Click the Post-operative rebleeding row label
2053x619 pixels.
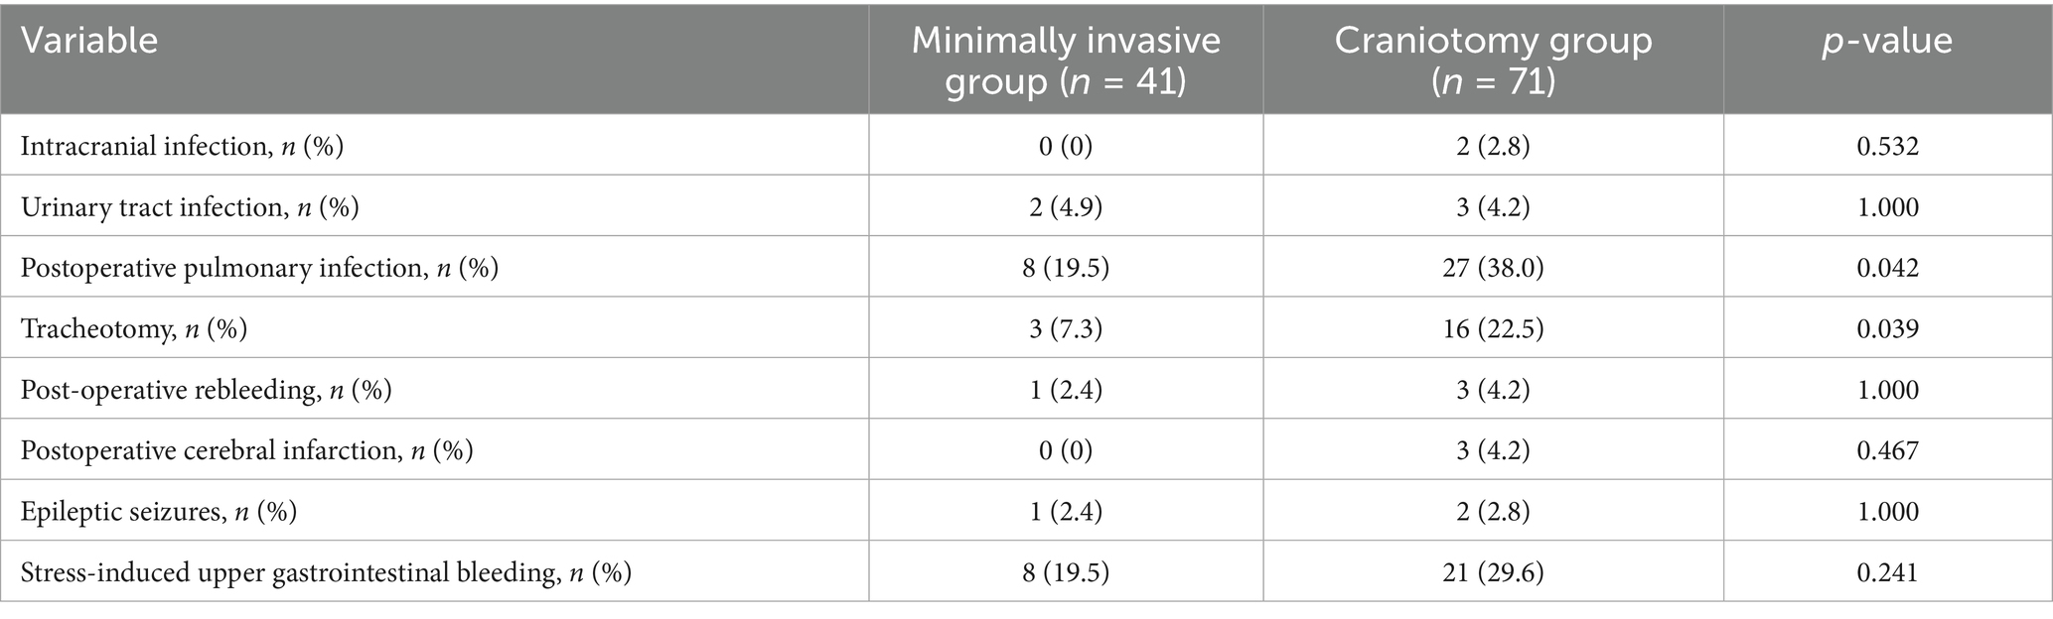click(x=206, y=390)
